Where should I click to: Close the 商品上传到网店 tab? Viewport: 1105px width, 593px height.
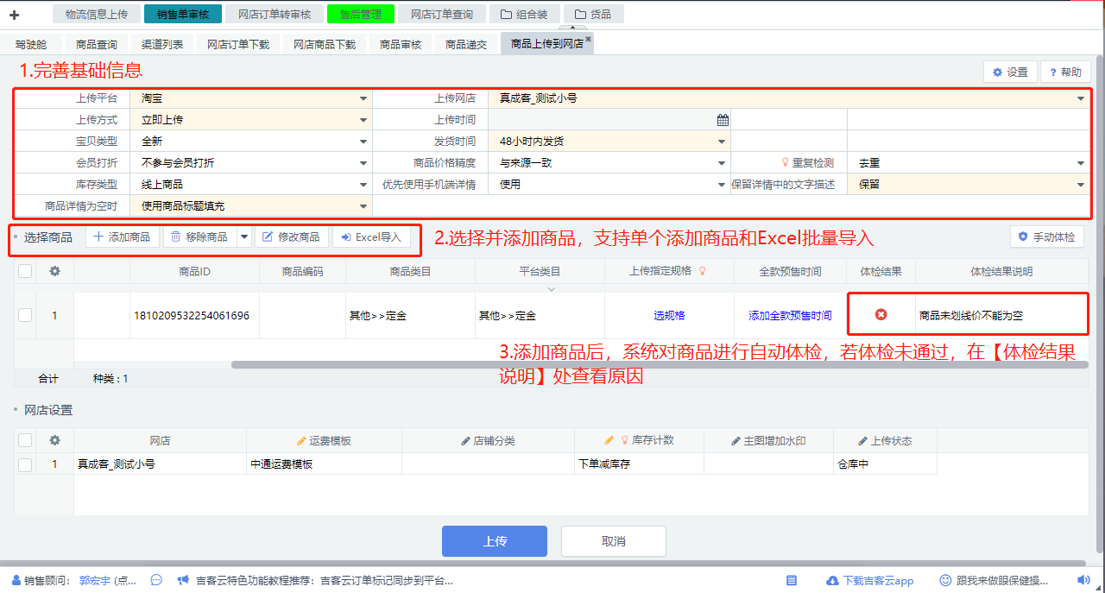point(589,40)
